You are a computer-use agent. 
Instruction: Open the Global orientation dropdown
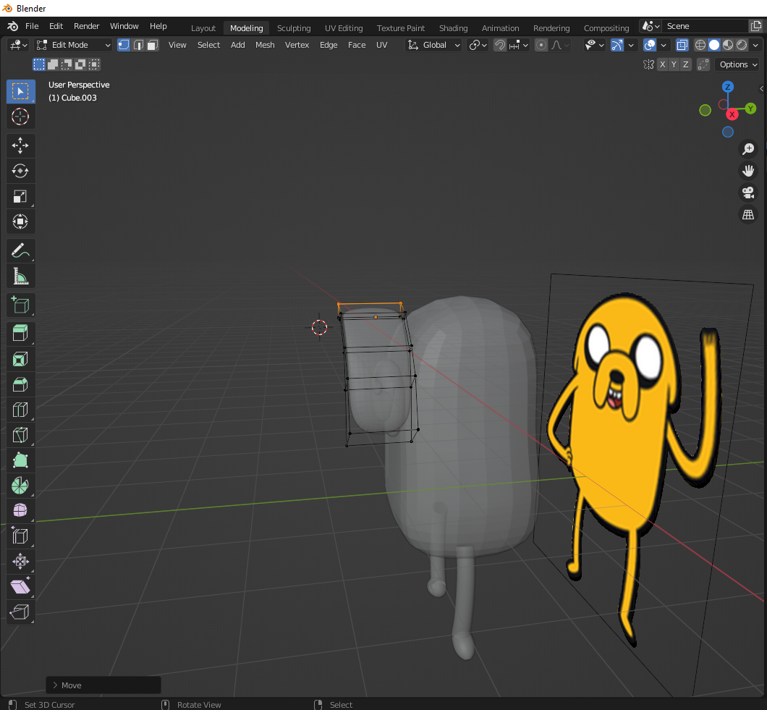pyautogui.click(x=434, y=45)
